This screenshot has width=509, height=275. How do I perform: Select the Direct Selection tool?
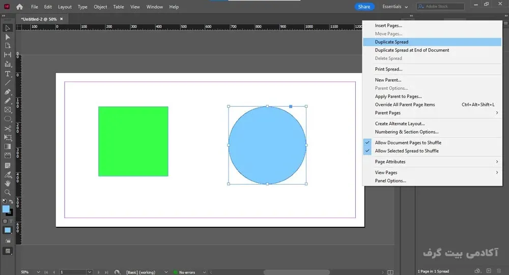click(8, 37)
